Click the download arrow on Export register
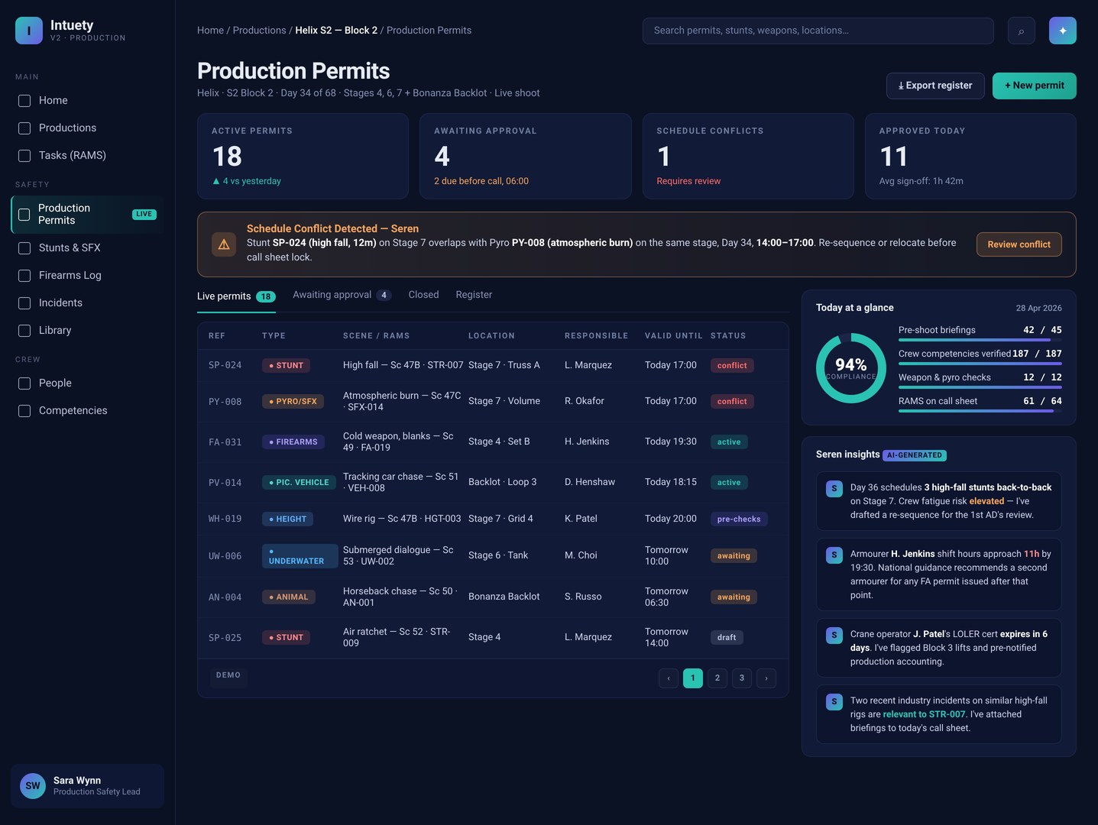The width and height of the screenshot is (1098, 825). point(902,86)
